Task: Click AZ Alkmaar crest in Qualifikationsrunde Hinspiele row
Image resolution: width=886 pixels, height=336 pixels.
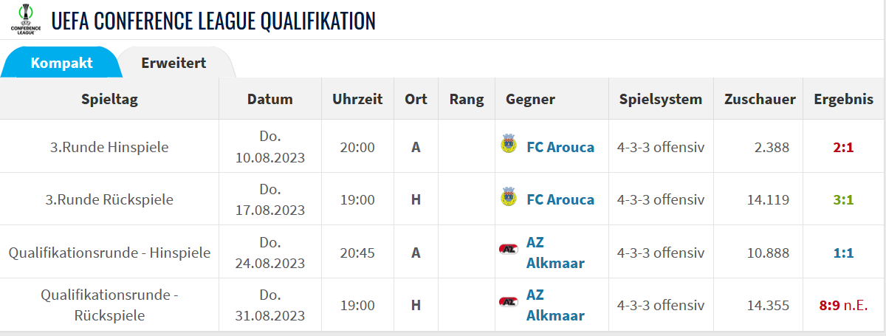Action: (x=508, y=249)
